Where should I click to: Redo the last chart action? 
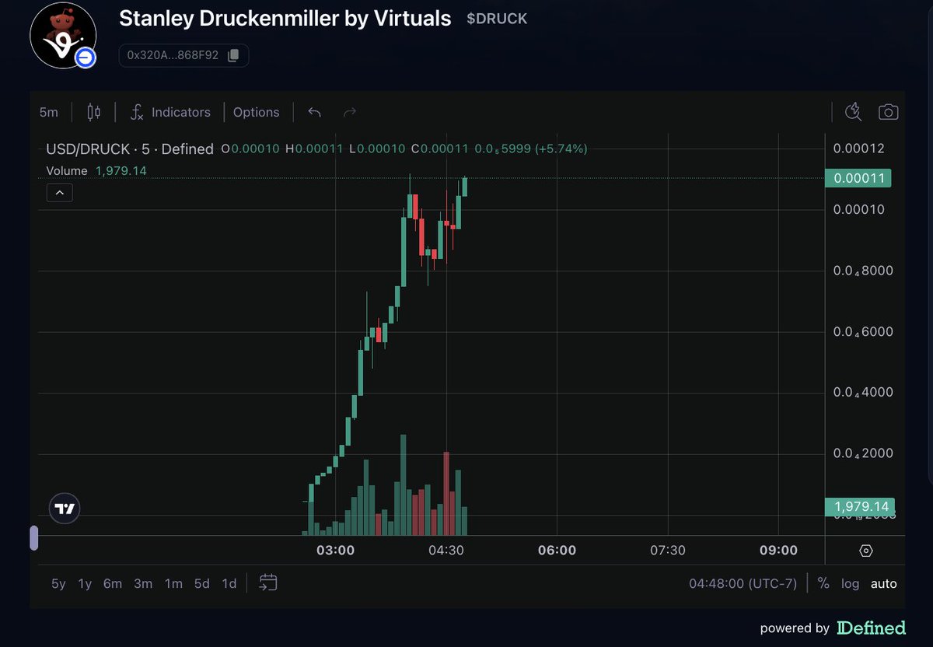point(350,112)
